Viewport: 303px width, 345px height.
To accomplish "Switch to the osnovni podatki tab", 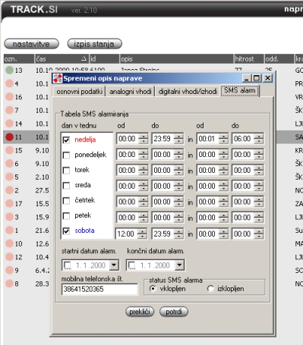I will tap(79, 92).
